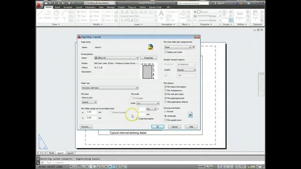The image size is (301, 169).
Task: Select the Polyline tool in the ribbon
Action: (48, 15)
